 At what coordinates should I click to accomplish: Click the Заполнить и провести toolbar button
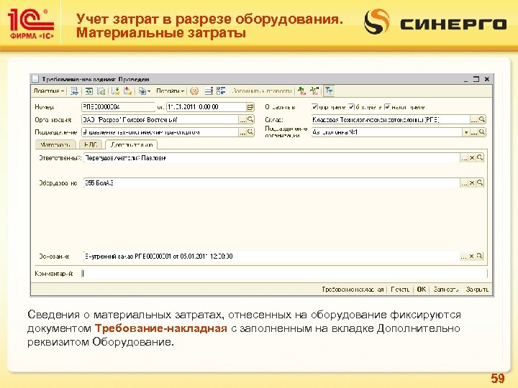click(262, 91)
